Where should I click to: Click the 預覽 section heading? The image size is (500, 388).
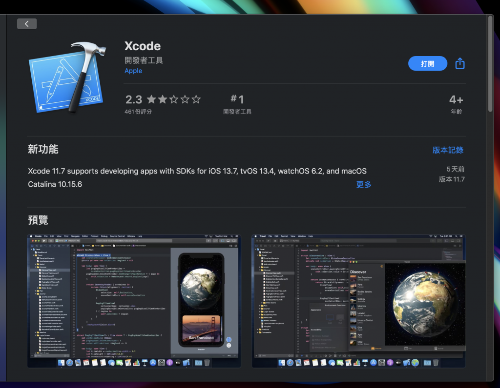[x=38, y=220]
